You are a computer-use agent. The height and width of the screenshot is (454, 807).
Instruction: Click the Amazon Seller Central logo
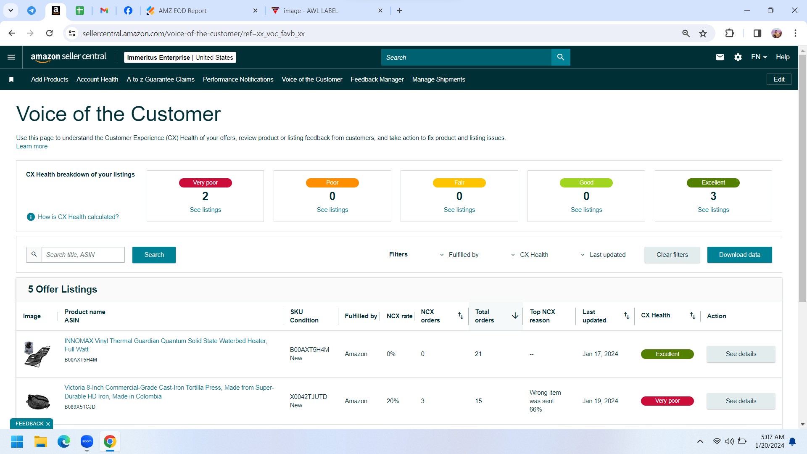(x=69, y=57)
